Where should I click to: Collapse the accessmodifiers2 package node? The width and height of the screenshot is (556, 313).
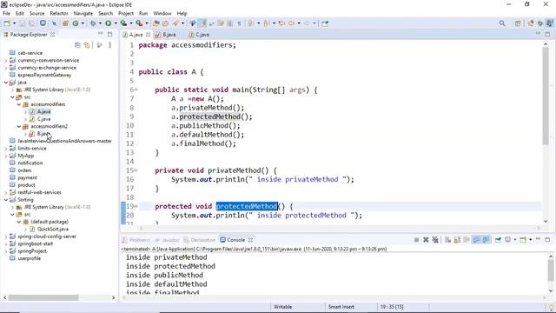[19, 126]
